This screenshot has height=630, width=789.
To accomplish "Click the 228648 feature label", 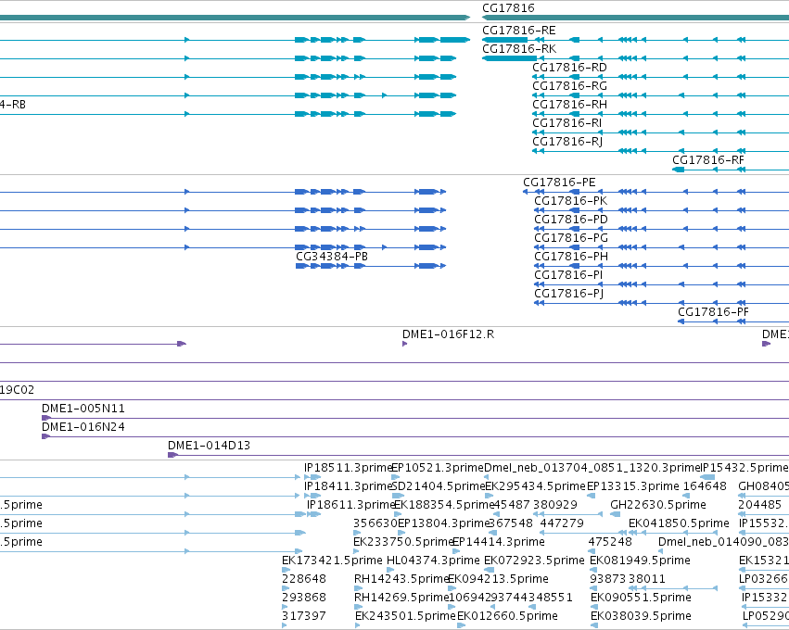I will tap(304, 579).
